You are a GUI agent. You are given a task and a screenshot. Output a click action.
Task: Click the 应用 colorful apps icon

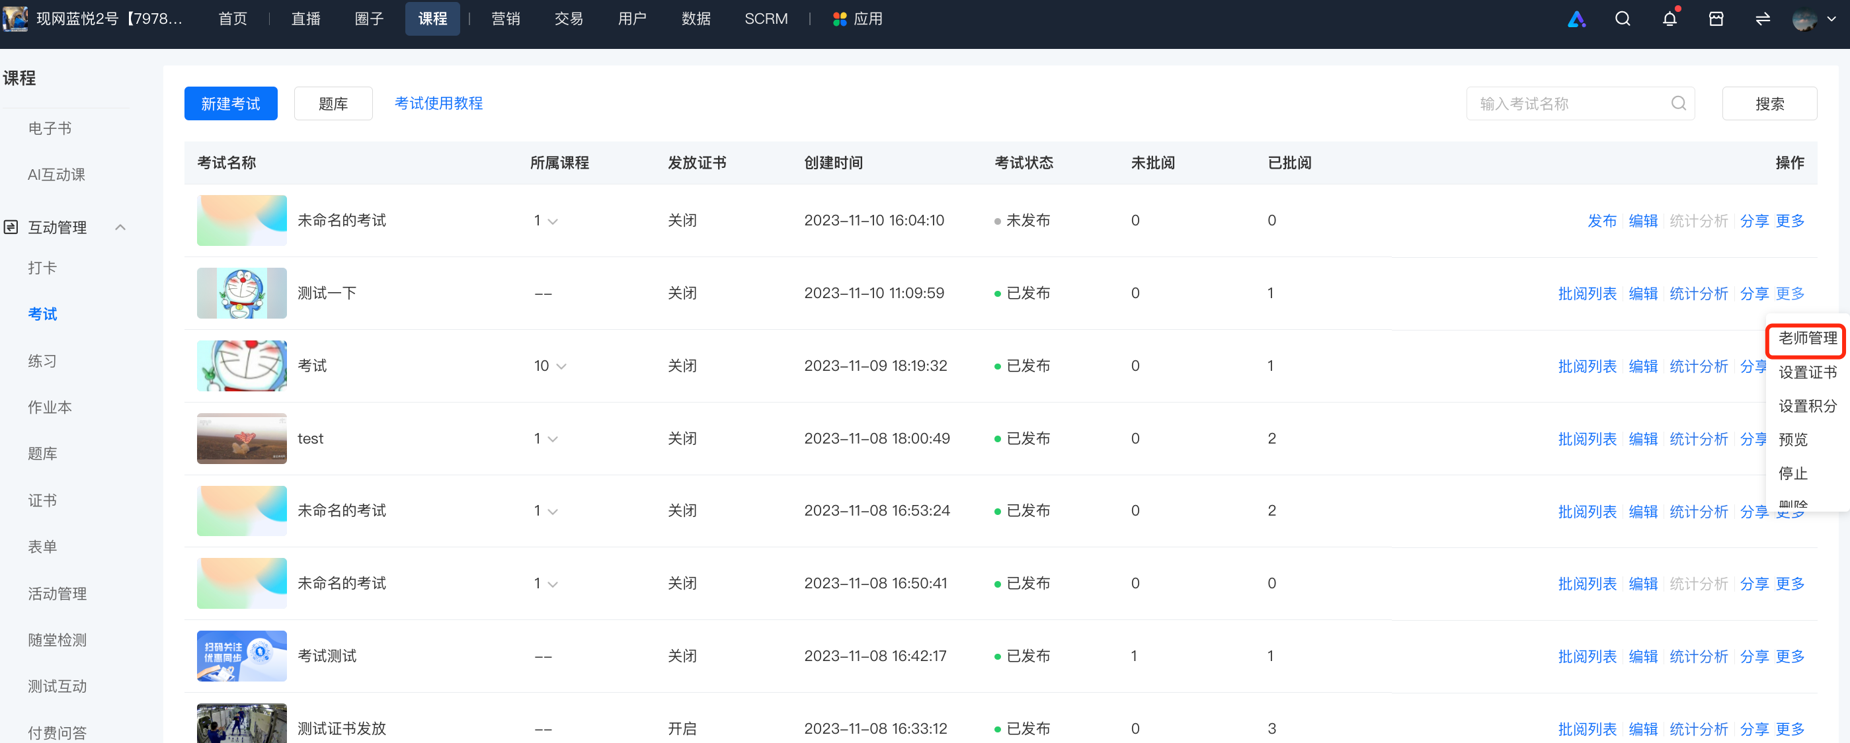pos(840,19)
